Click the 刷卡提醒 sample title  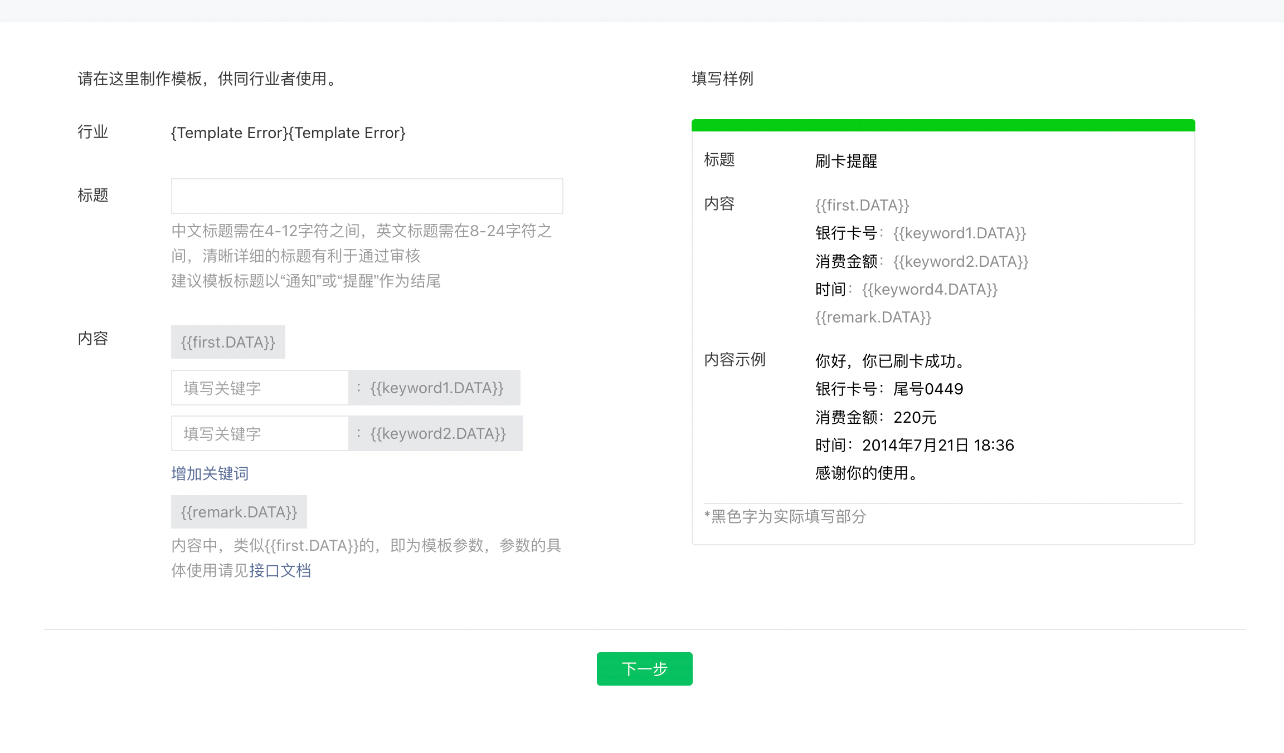tap(846, 162)
